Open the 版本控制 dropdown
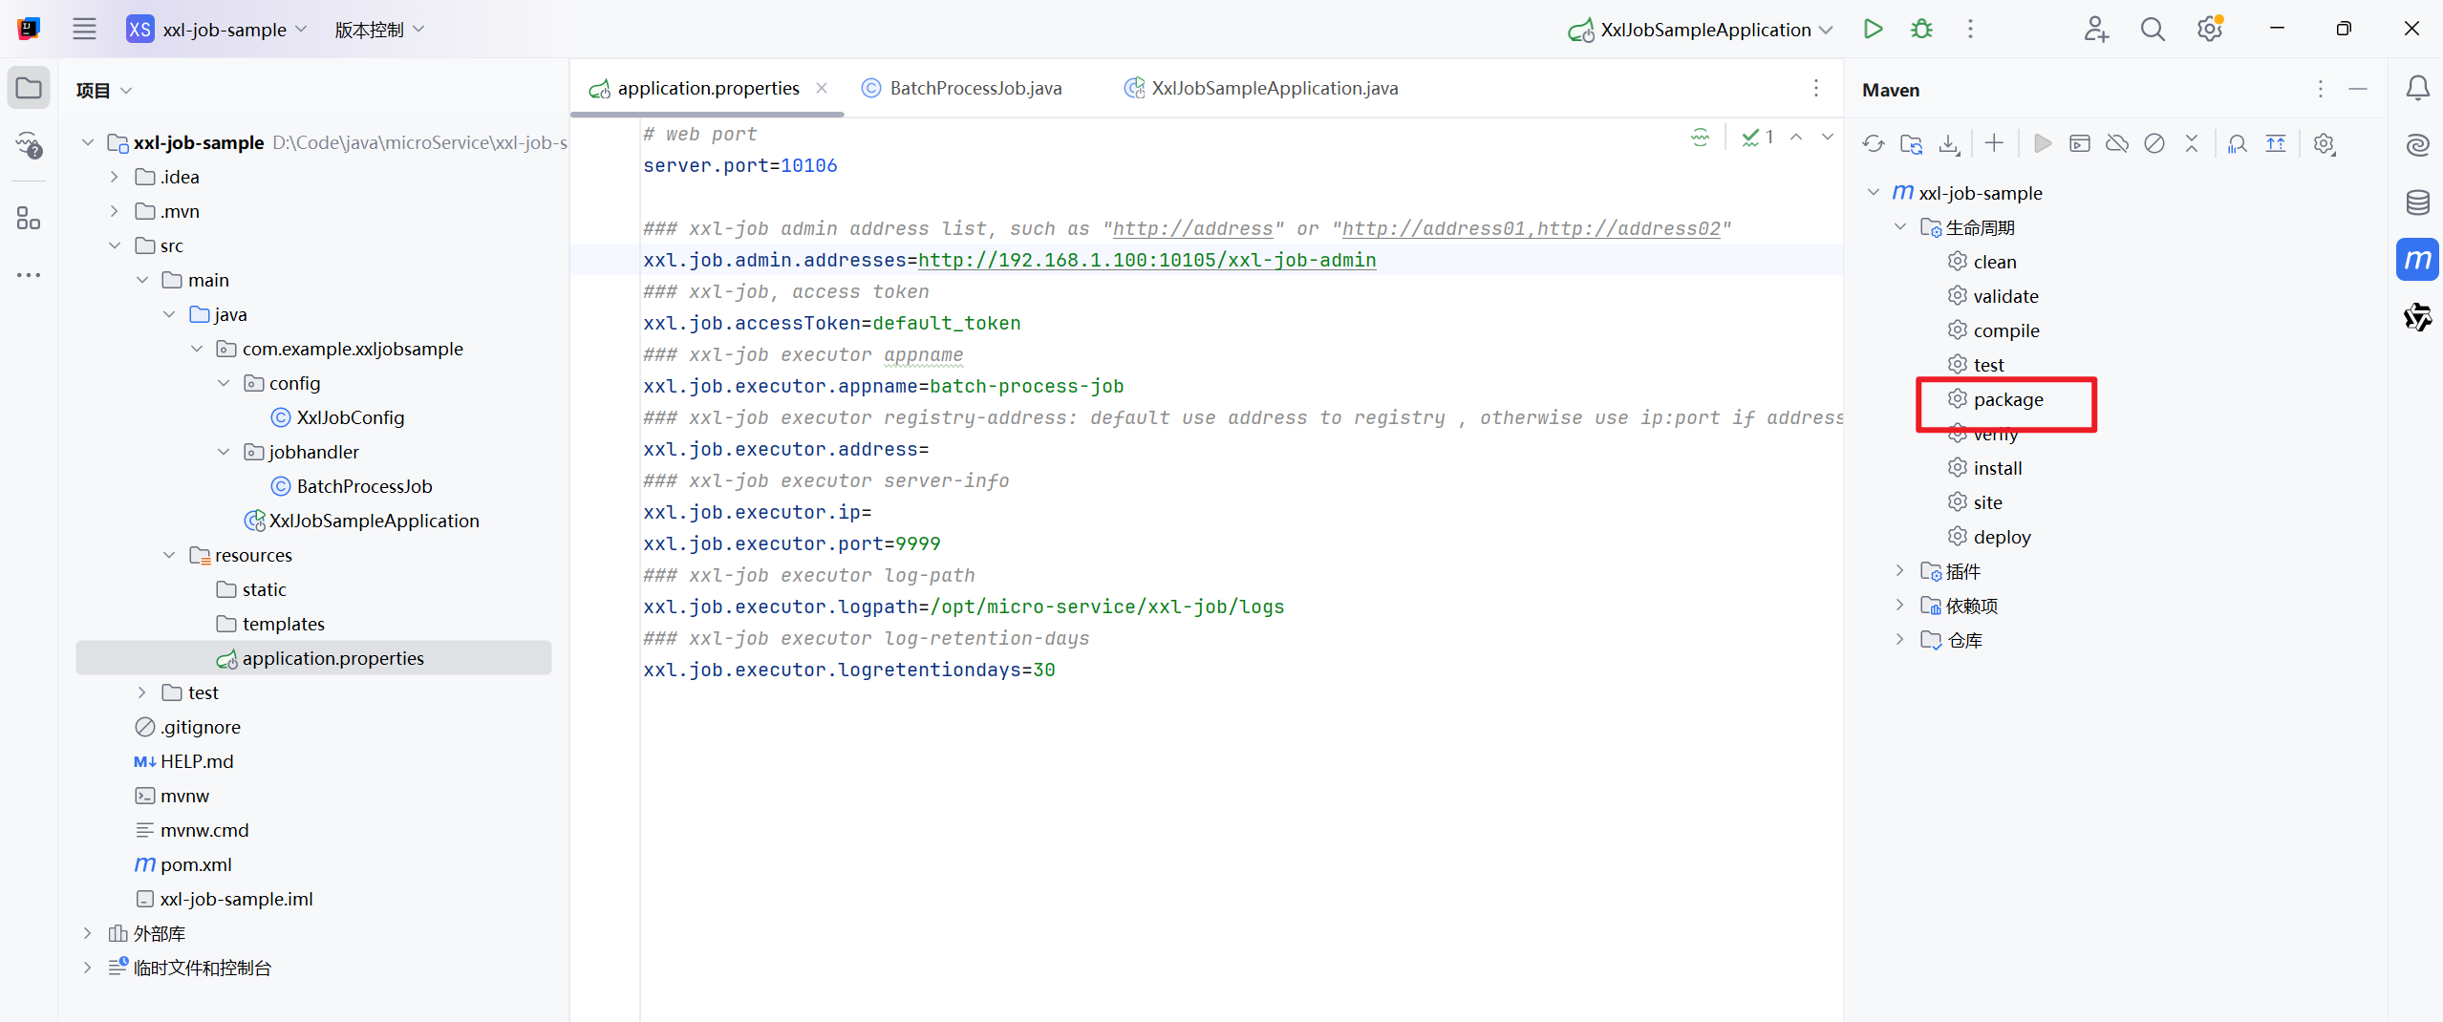 pyautogui.click(x=379, y=30)
